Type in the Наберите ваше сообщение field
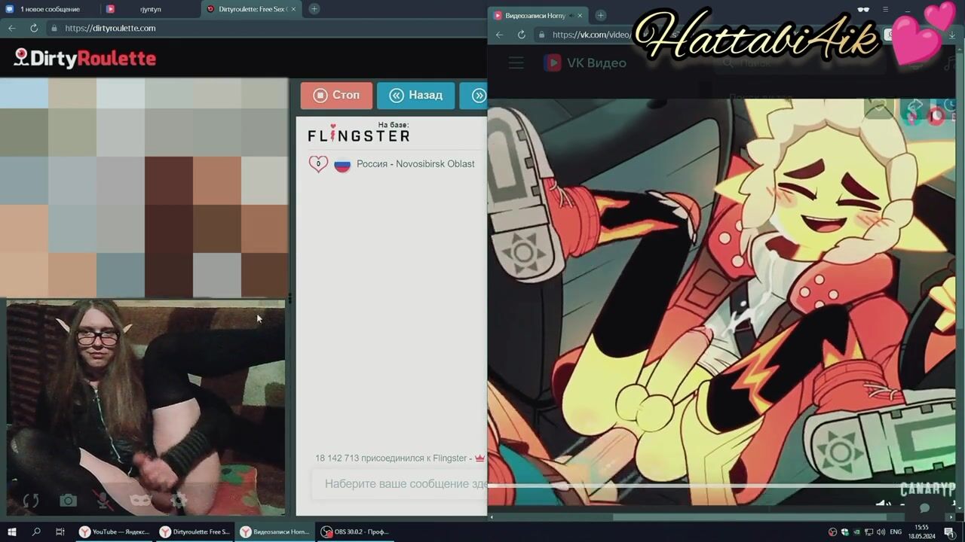The image size is (965, 542). [403, 484]
